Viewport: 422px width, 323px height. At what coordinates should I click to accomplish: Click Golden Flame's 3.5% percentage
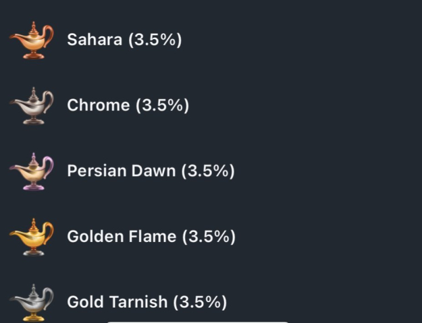coord(208,237)
